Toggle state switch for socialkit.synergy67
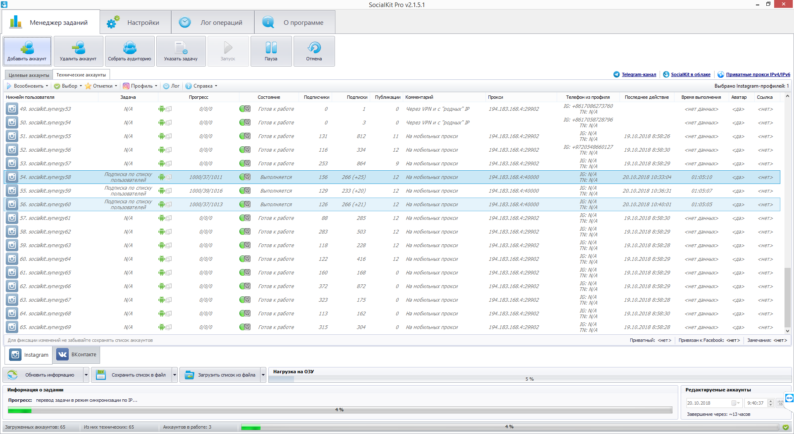 pyautogui.click(x=245, y=300)
